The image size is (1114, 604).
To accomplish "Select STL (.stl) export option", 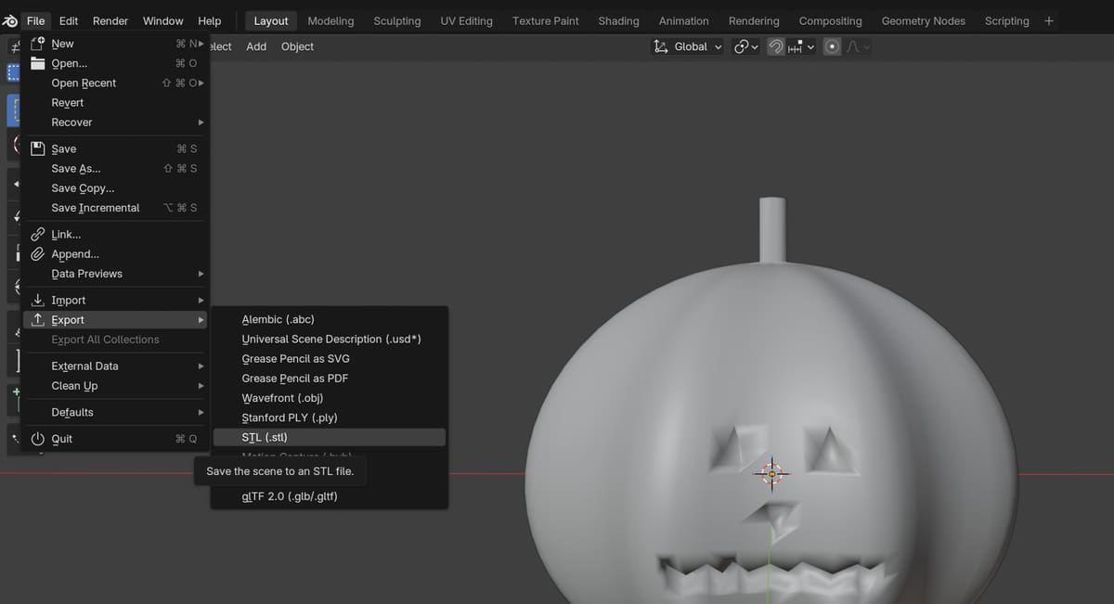I will click(330, 437).
